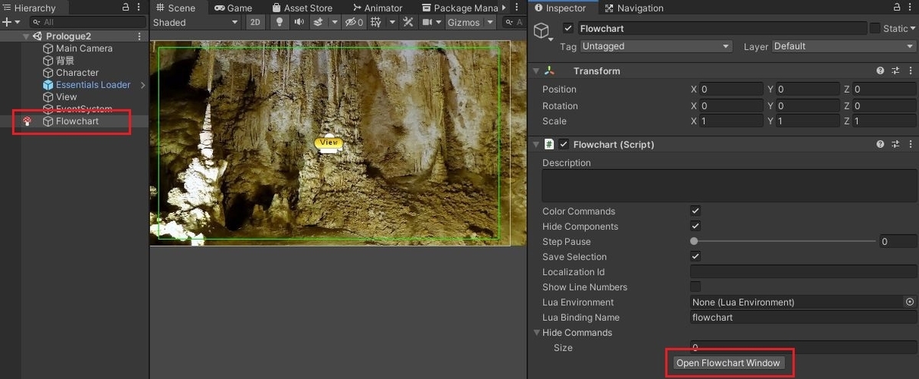Click the Step Pause slider handle
The width and height of the screenshot is (919, 379).
(694, 242)
